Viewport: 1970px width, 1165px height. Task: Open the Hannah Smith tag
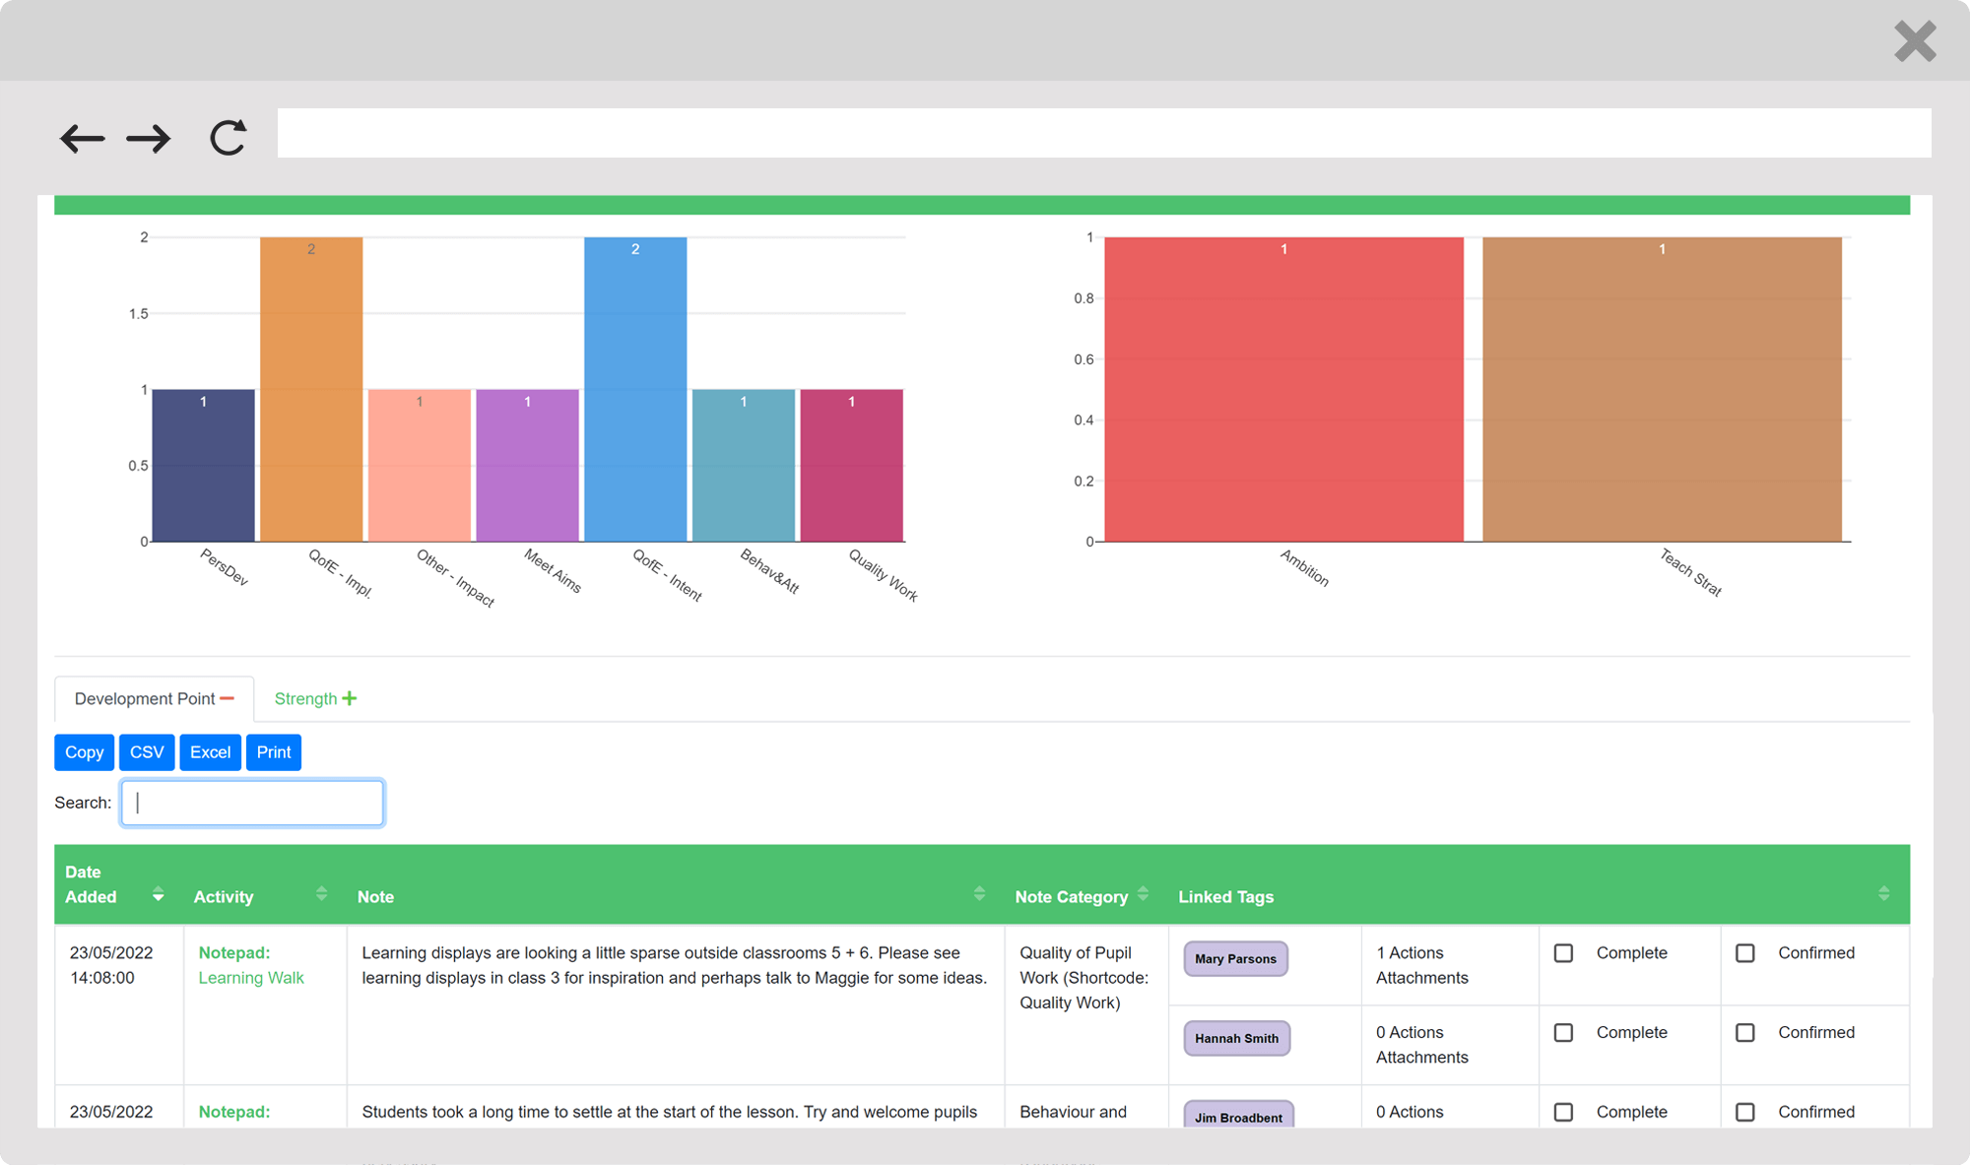[x=1237, y=1038]
